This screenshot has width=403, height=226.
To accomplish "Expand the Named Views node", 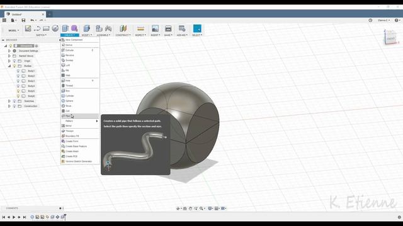I will pyautogui.click(x=9, y=56).
